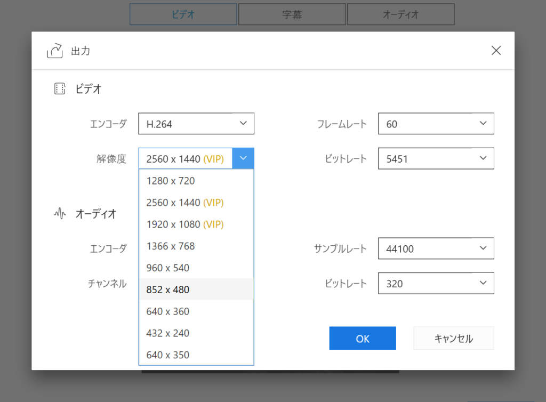This screenshot has width=546, height=402.
Task: Click the export arrow icon beside 出力
Action: point(55,51)
